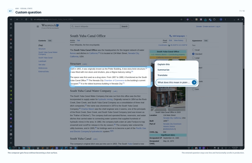
Task: Click the South Yuba Canal Office infobox photo
Action: tap(168, 99)
